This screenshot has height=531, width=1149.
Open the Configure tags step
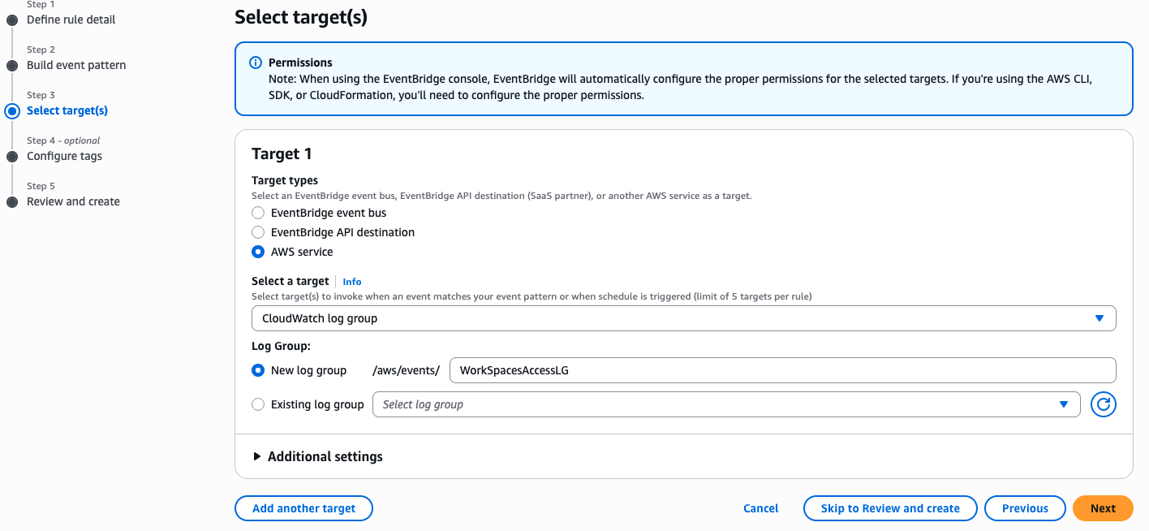tap(64, 156)
